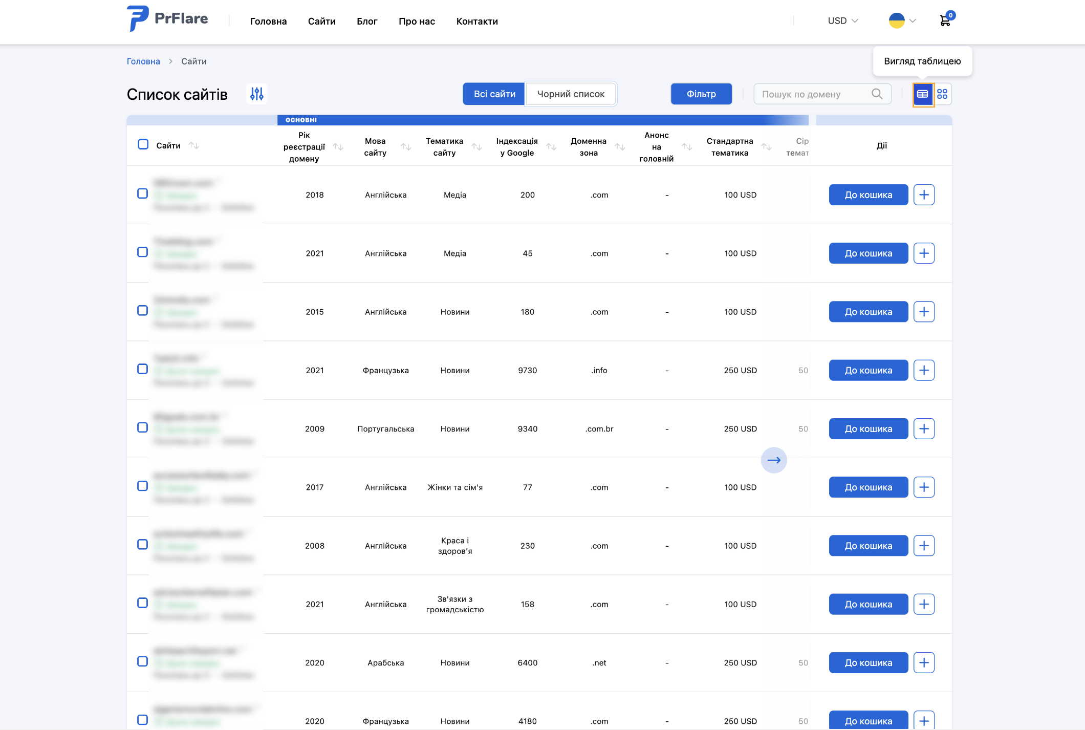The width and height of the screenshot is (1085, 730).
Task: Check the first site row checkbox
Action: coord(143,194)
